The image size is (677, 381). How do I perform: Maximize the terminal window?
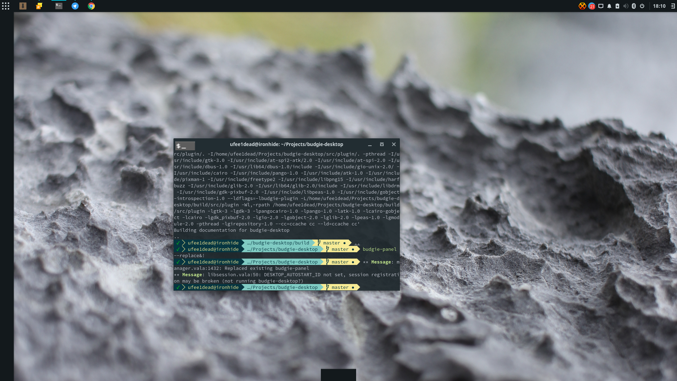(x=382, y=144)
